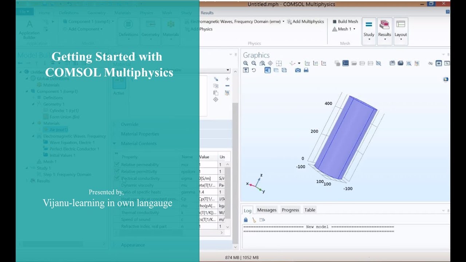Click the Zoom Extents icon

point(279,63)
